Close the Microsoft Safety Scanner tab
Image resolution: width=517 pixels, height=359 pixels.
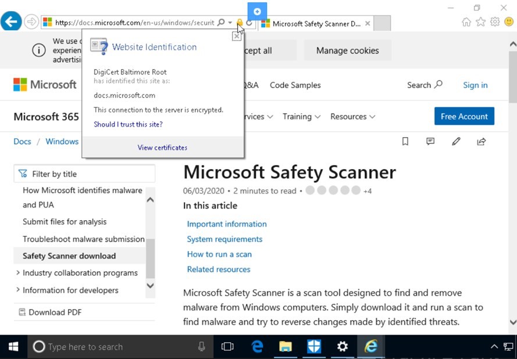coord(368,24)
